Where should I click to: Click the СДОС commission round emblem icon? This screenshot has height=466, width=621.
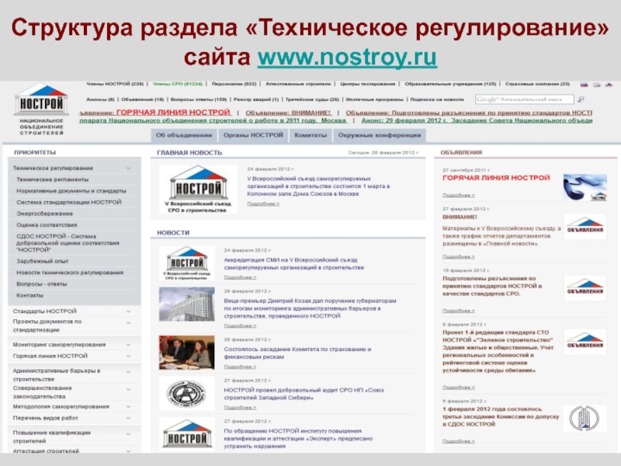585,418
